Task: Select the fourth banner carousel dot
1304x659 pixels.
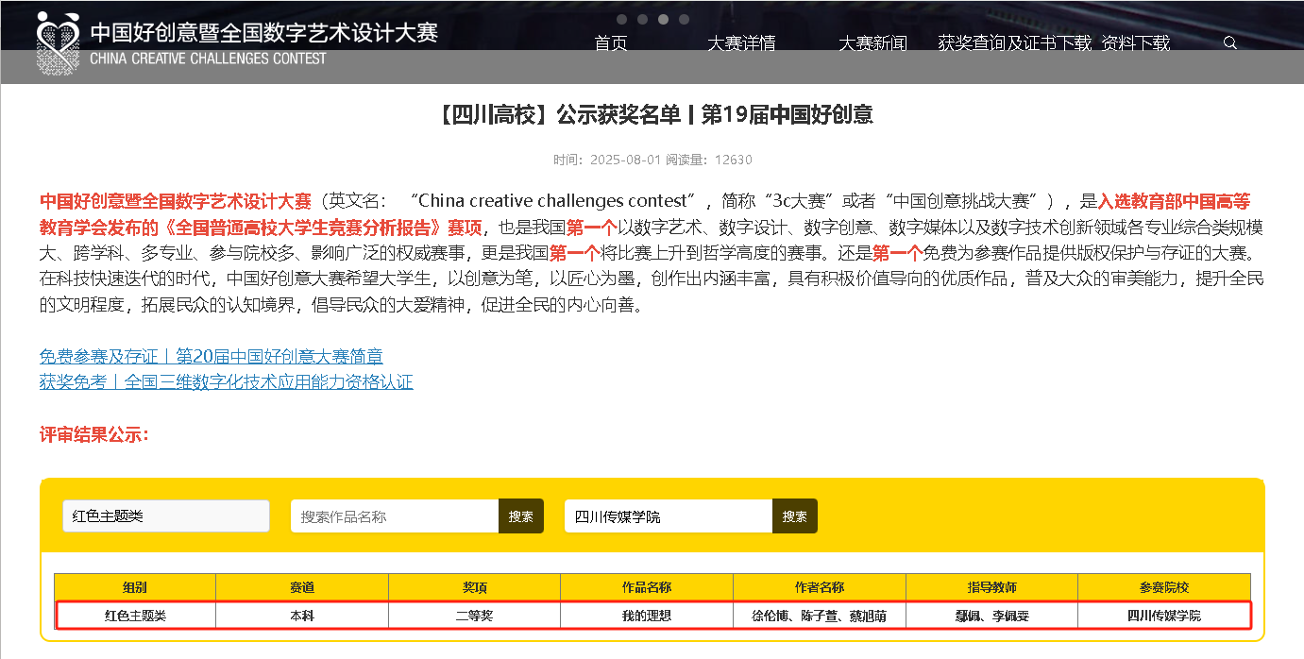Action: [x=684, y=19]
